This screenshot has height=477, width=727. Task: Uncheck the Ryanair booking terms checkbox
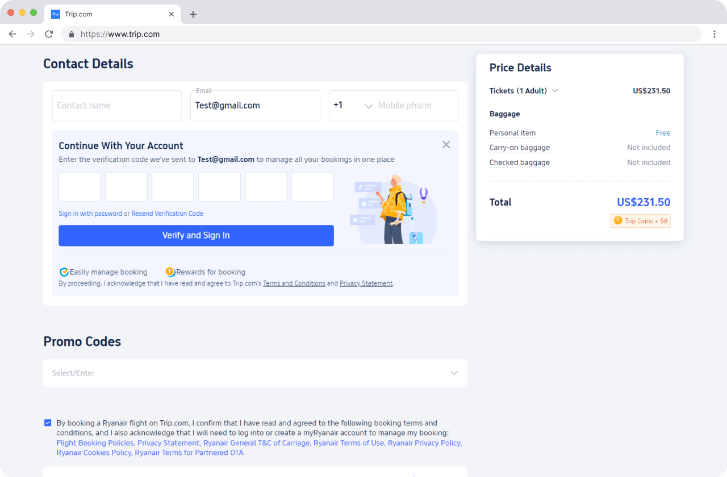48,422
